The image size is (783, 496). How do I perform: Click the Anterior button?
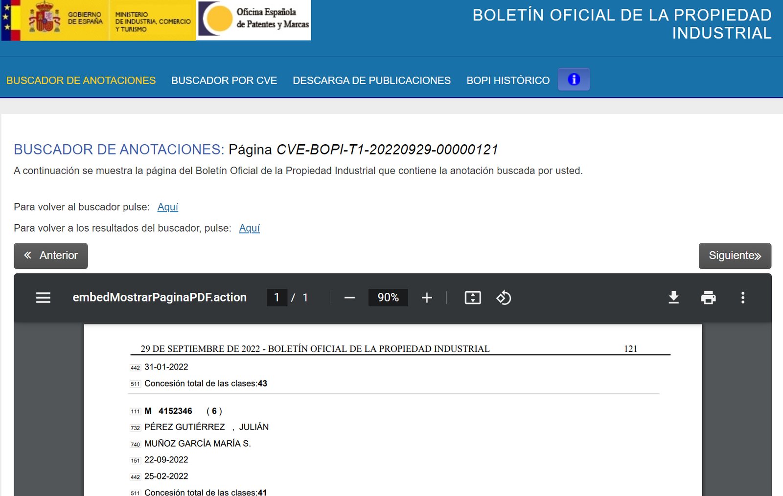(x=51, y=256)
